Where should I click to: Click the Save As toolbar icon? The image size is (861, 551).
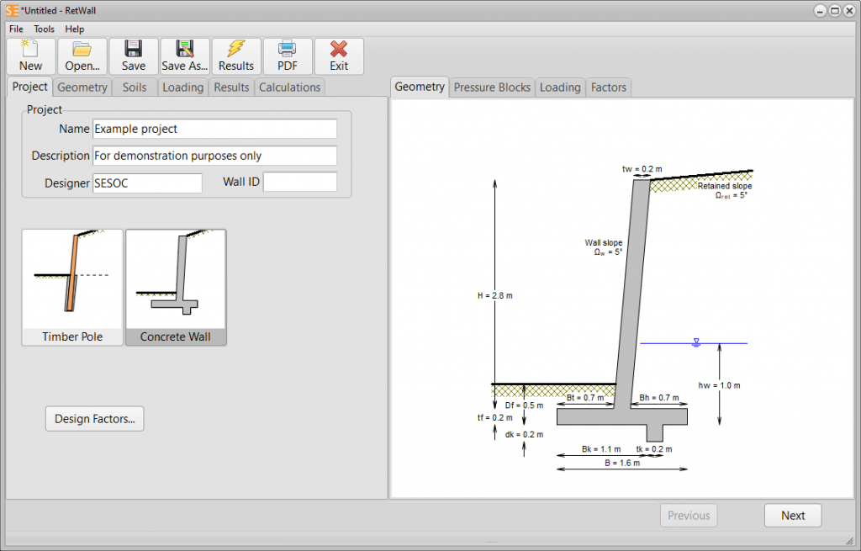coord(185,56)
